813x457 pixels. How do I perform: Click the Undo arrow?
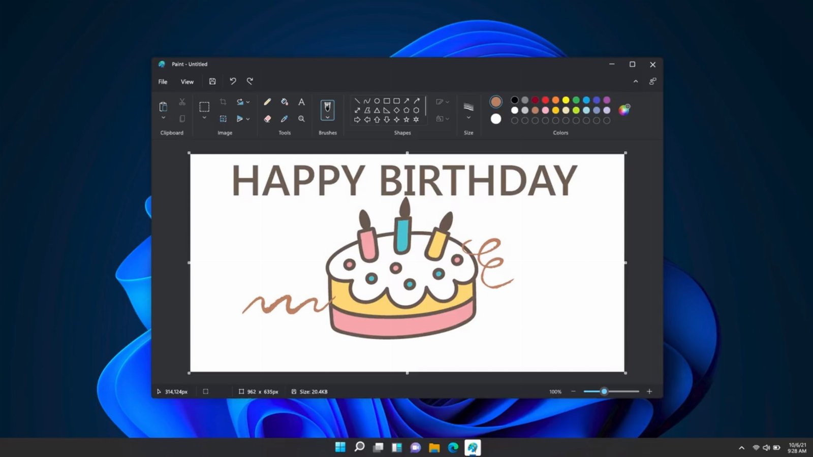pos(233,81)
